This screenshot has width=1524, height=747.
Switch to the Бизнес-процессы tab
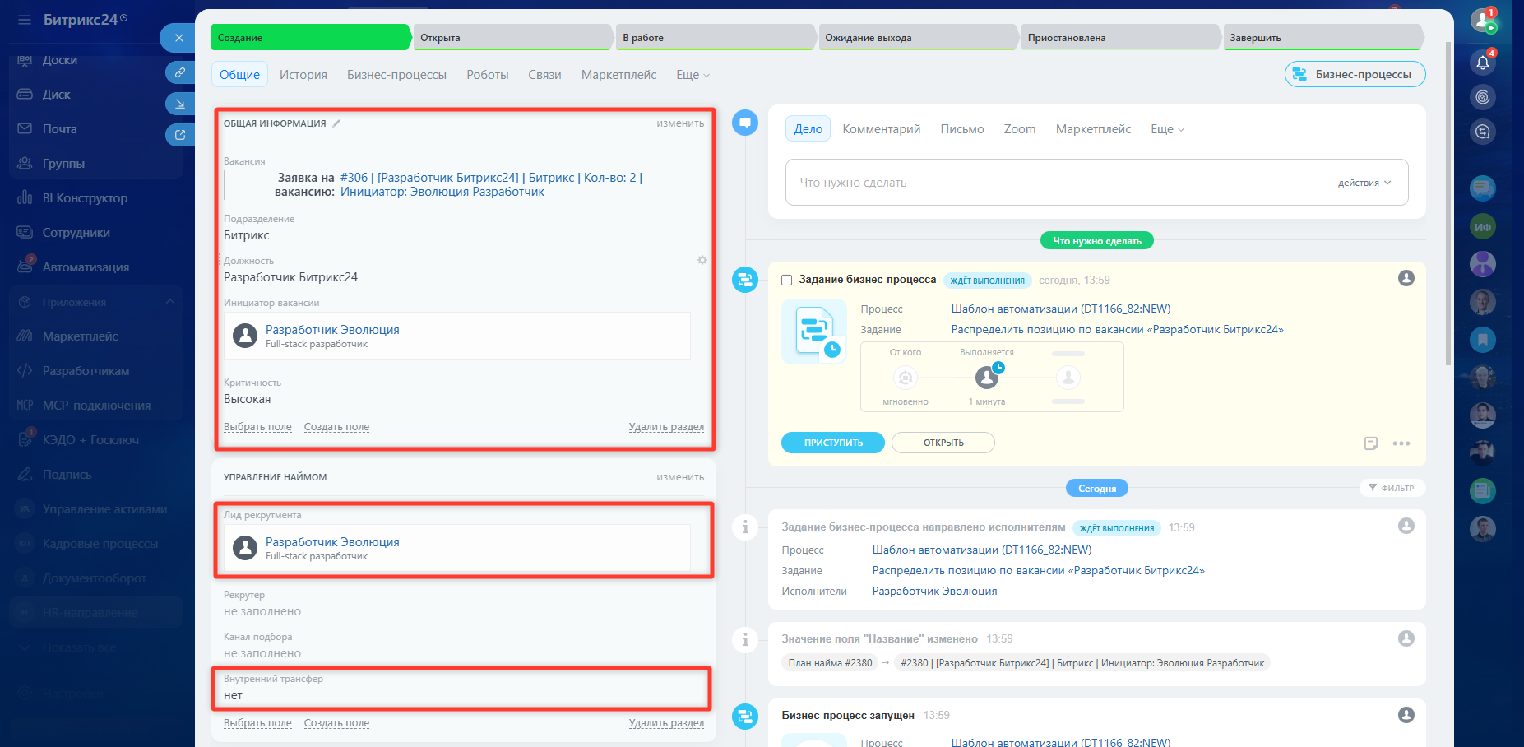click(x=396, y=75)
